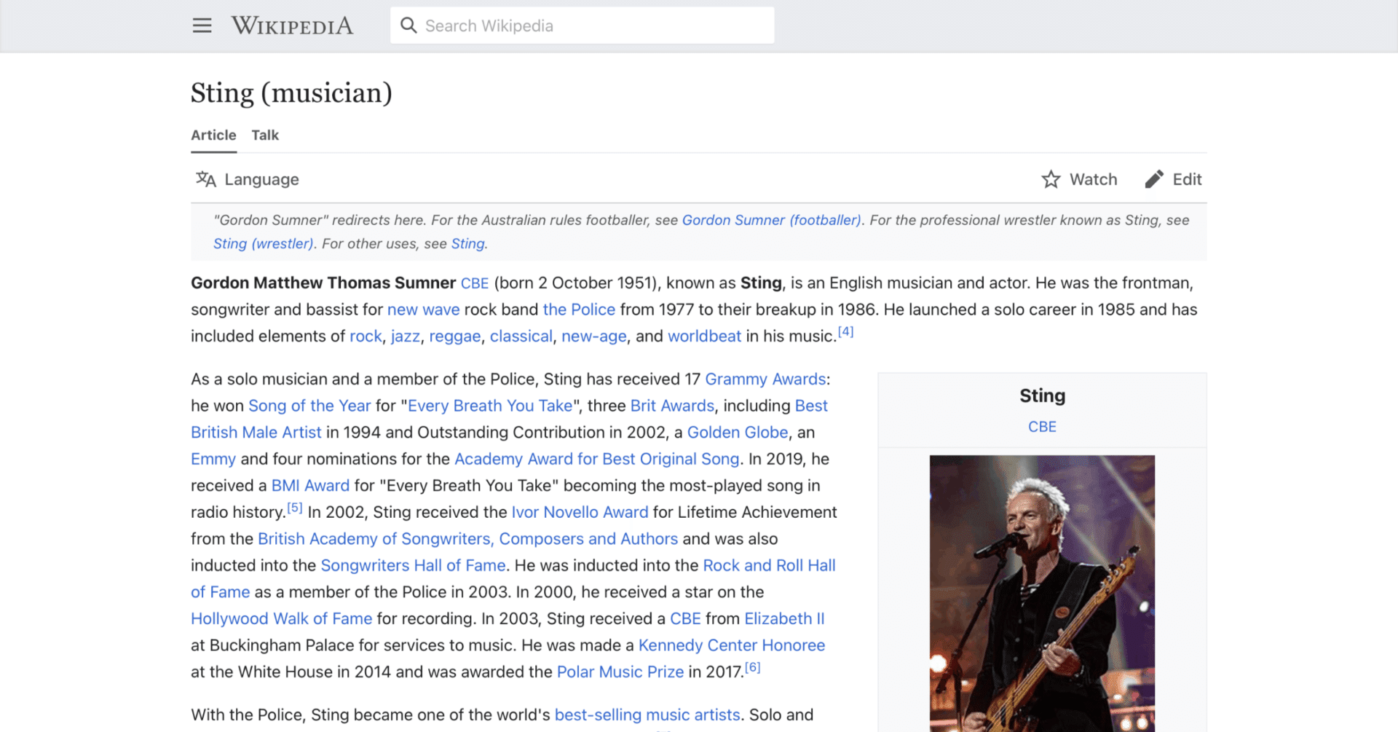
Task: Edit the Sting article
Action: (x=1173, y=179)
